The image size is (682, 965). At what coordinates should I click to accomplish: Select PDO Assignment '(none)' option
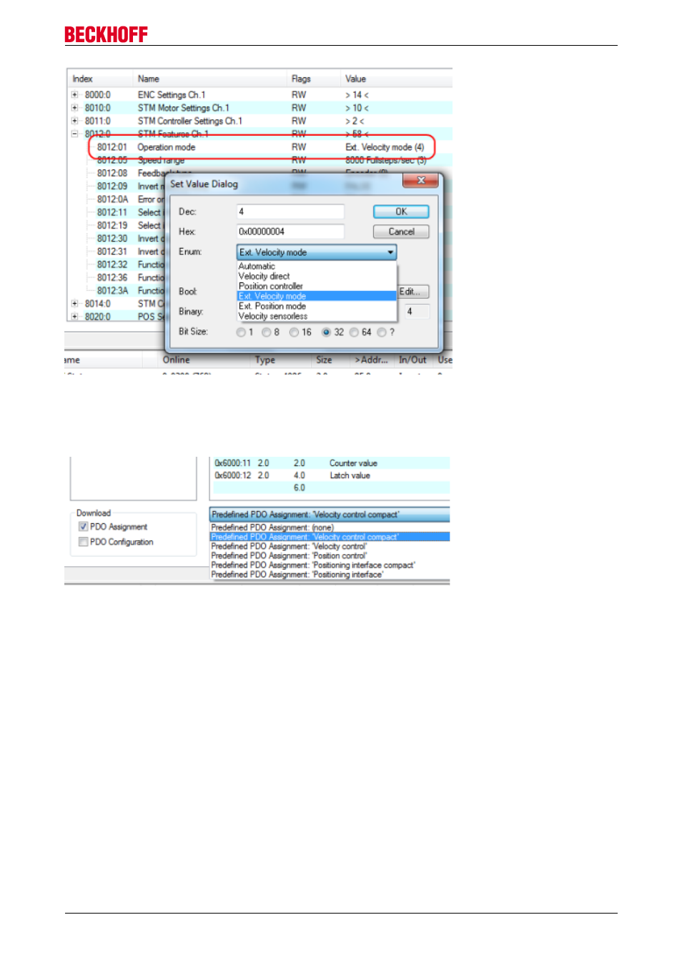(330, 528)
